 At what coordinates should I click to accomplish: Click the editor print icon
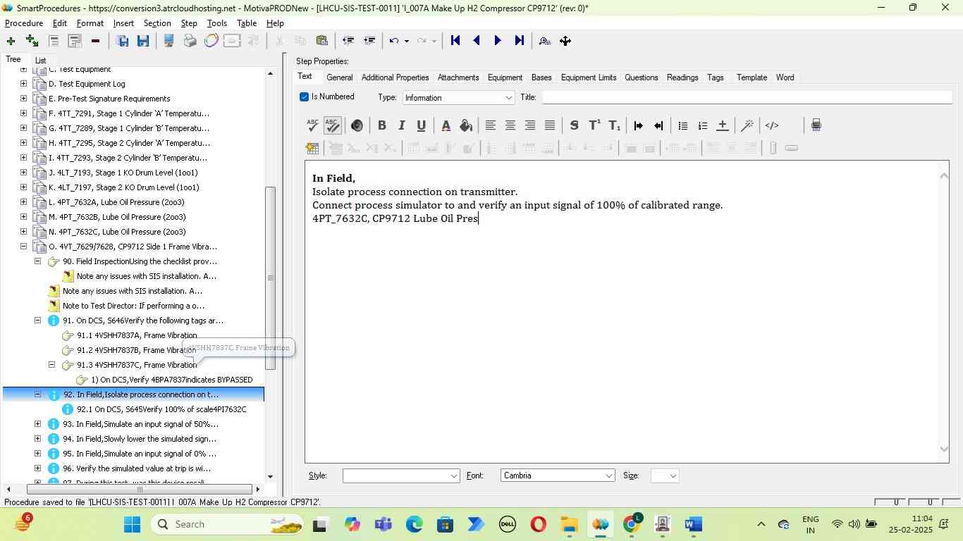(x=816, y=125)
